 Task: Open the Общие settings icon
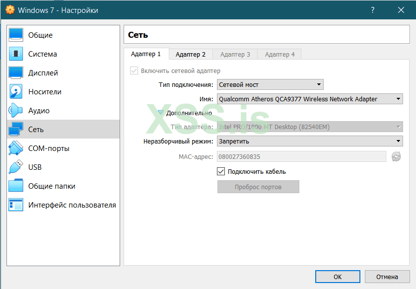(16, 35)
